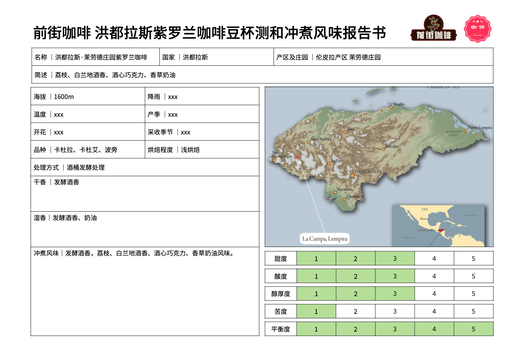Screen dimensions: 532x353
Task: Click the 醇厚度 row label
Action: point(281,294)
